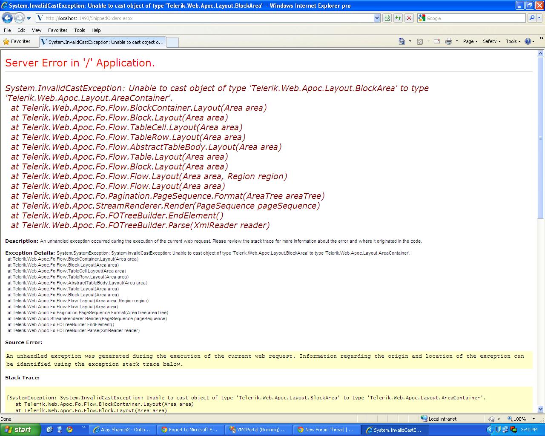The image size is (545, 436).
Task: Switch to VMCPortal (Running) taskbar window
Action: [x=258, y=430]
